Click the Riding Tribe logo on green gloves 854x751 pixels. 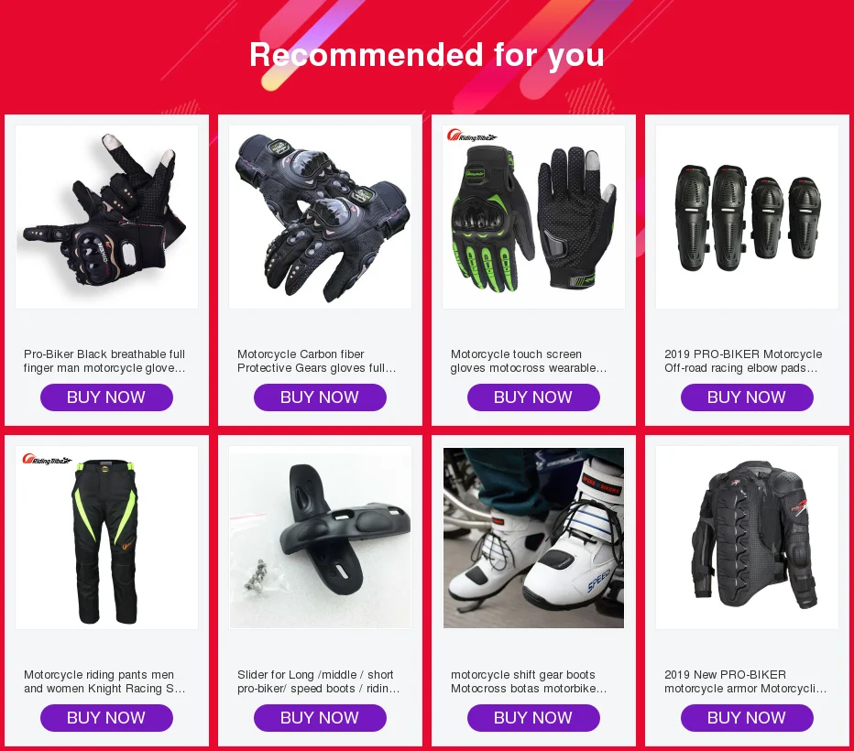pos(472,136)
